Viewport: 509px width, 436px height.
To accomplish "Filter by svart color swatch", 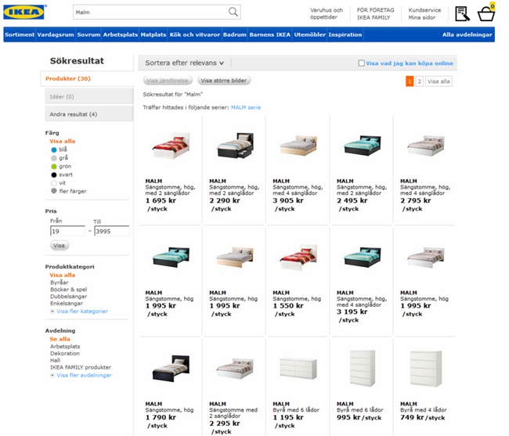I will click(54, 175).
